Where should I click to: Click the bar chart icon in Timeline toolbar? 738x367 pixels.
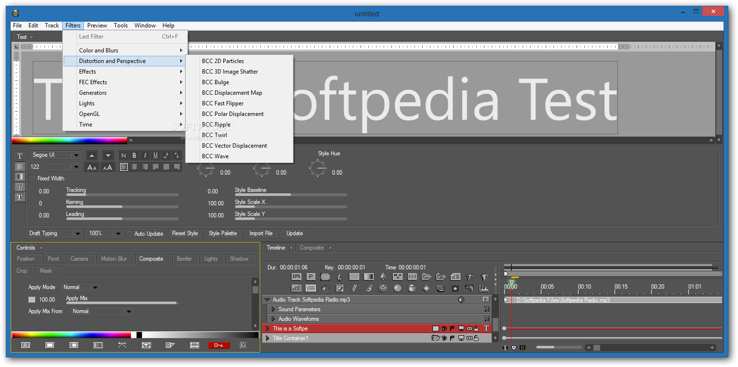point(296,288)
